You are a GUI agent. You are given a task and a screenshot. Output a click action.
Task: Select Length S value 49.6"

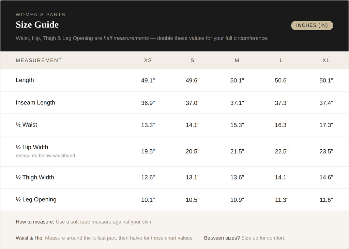point(193,80)
